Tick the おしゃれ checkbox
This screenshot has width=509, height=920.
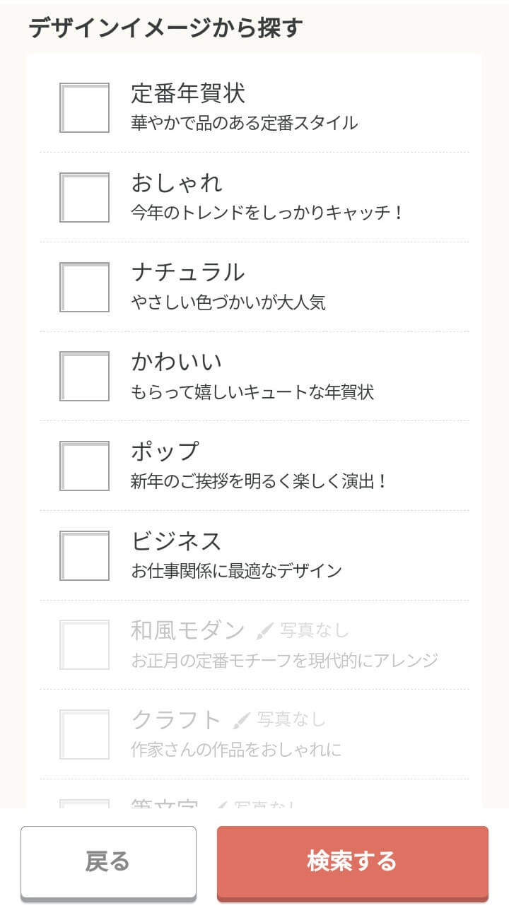[x=84, y=198]
